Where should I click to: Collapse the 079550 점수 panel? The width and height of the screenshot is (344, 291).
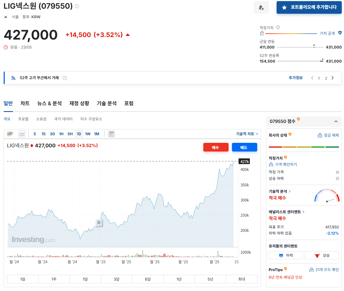pyautogui.click(x=336, y=122)
